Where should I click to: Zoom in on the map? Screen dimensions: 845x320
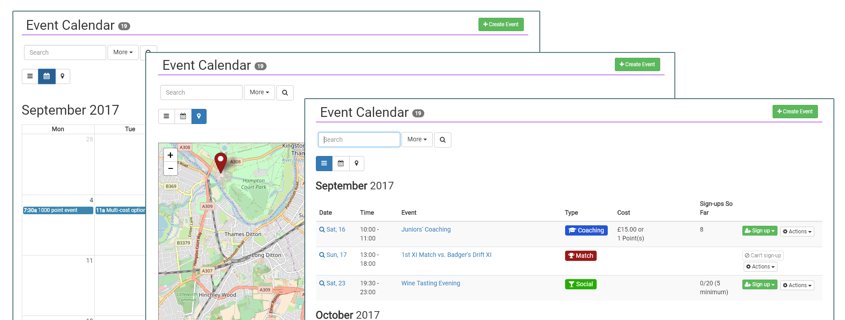click(170, 155)
